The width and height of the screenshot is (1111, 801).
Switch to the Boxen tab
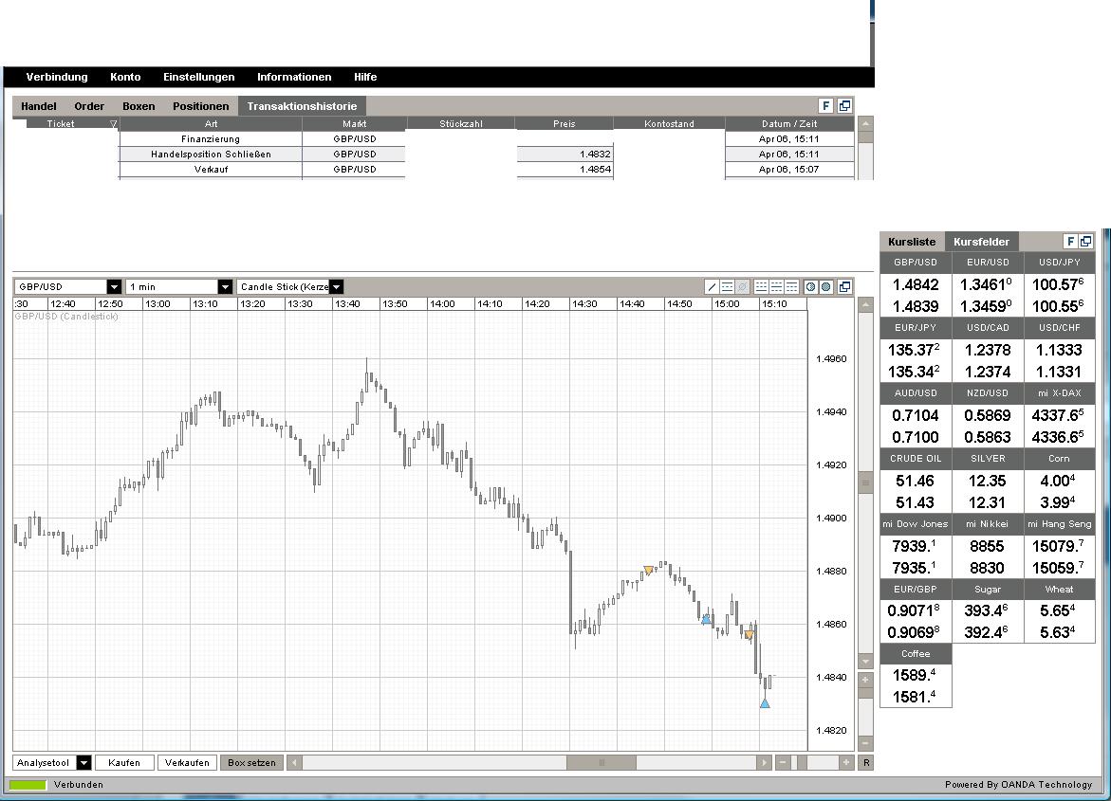(x=139, y=106)
